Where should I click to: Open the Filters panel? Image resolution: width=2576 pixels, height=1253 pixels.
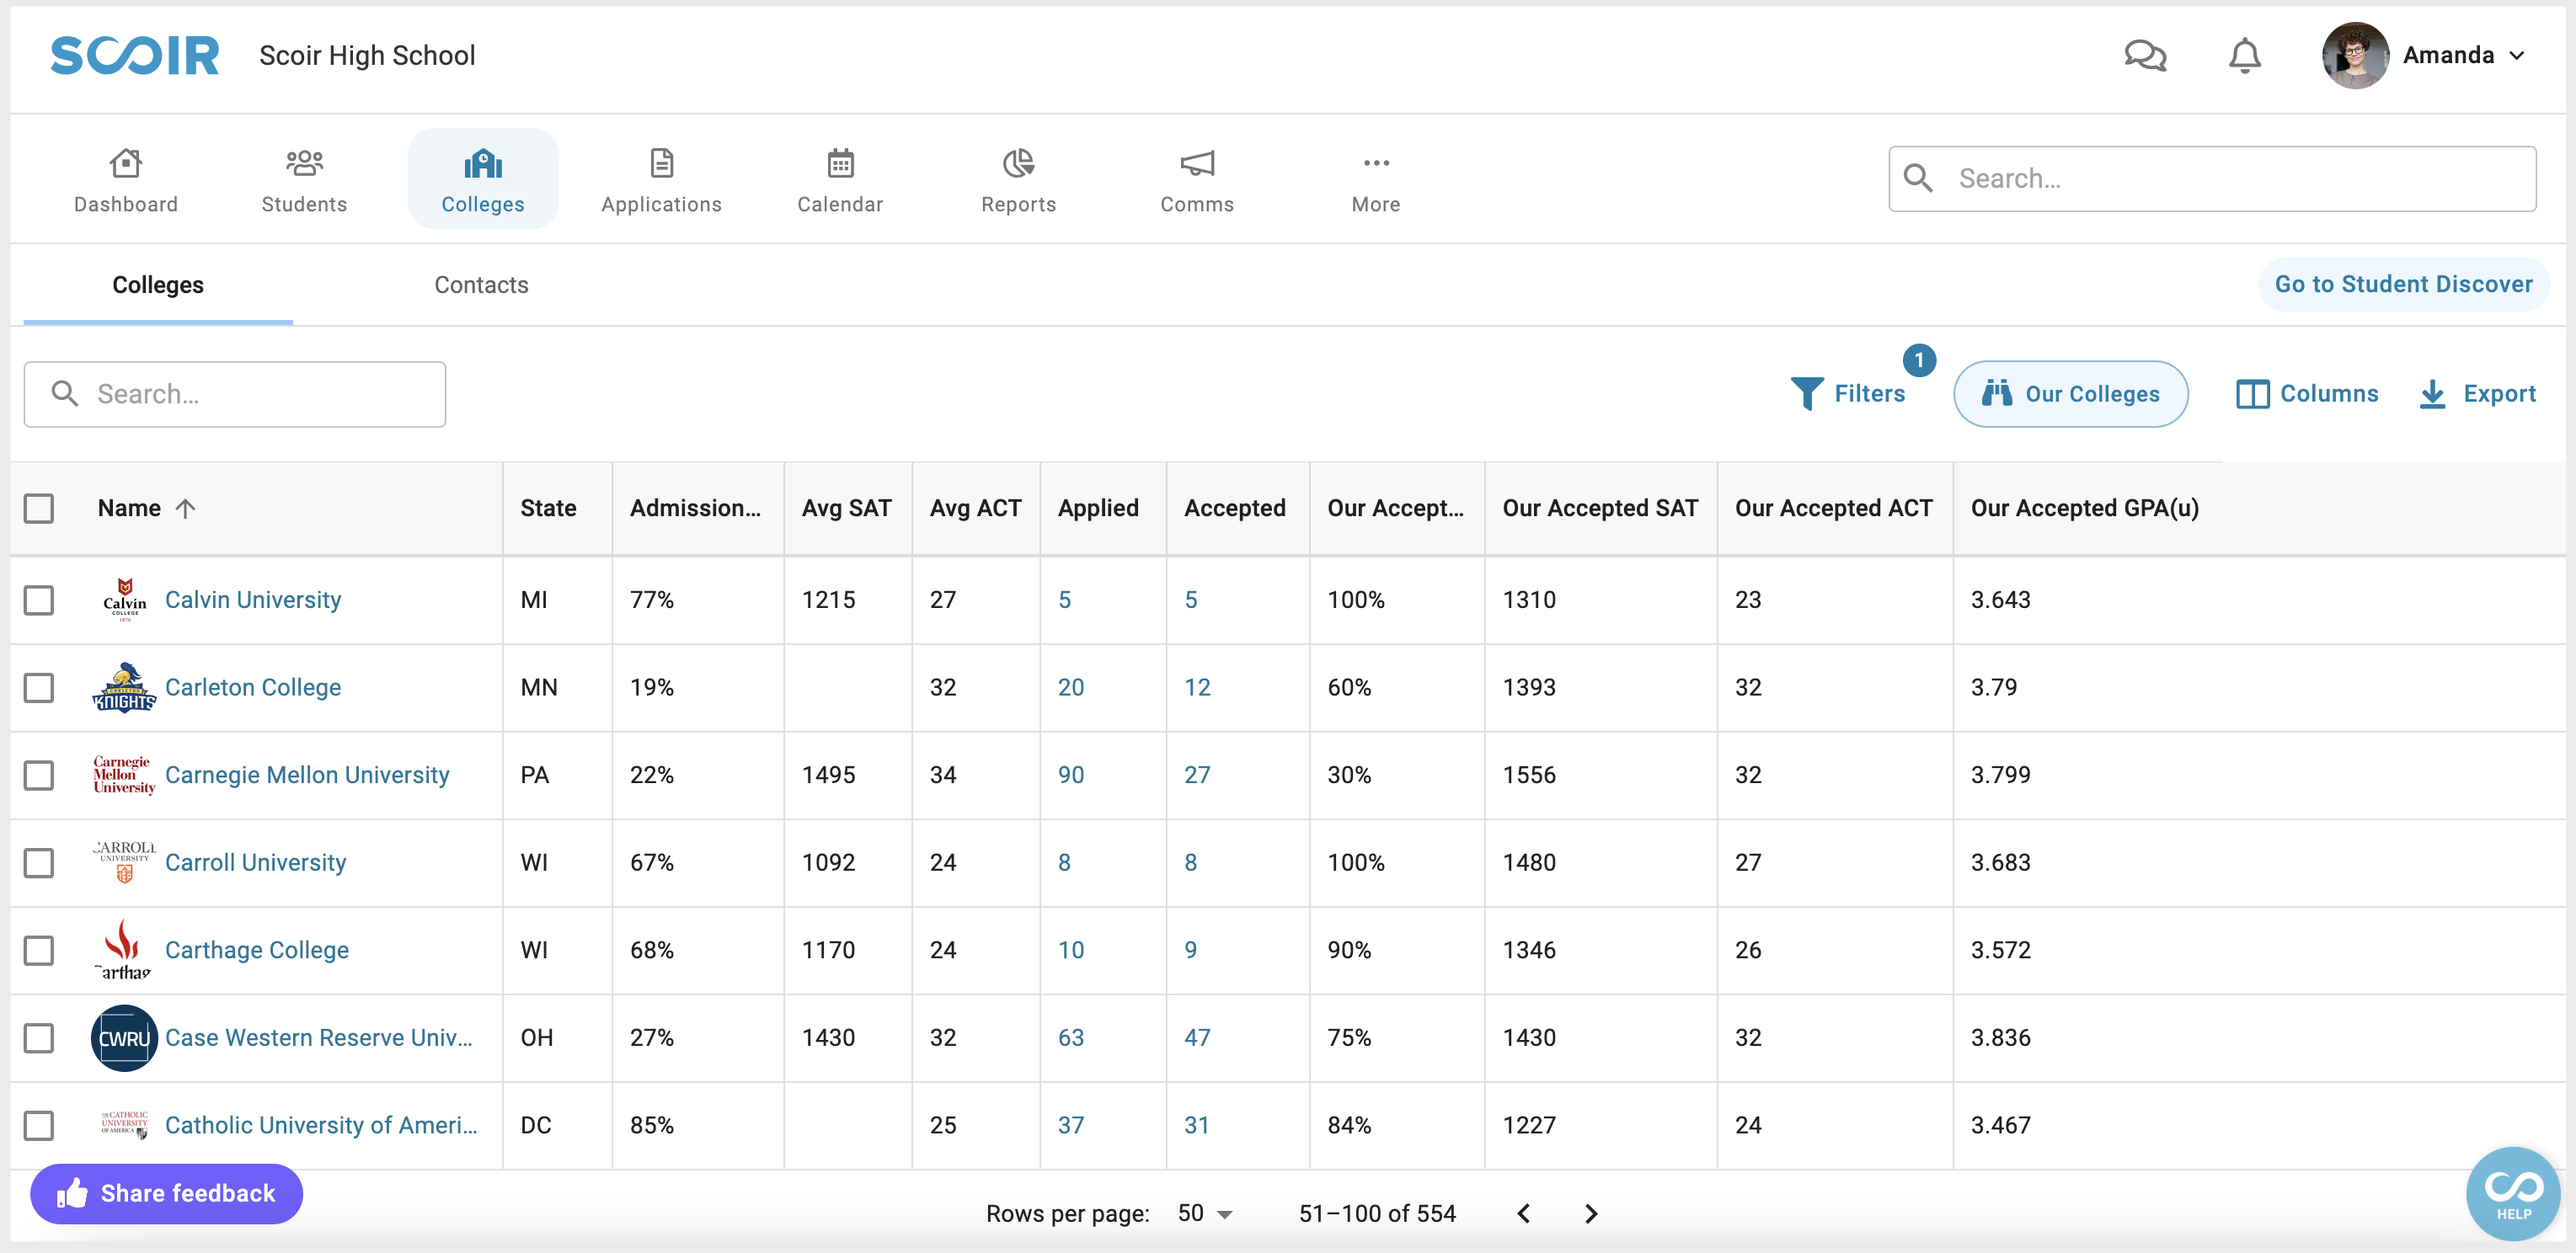coord(1848,394)
